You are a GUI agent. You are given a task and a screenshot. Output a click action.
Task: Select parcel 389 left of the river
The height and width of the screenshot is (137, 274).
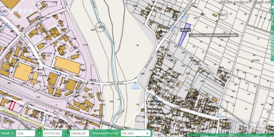tap(92, 30)
